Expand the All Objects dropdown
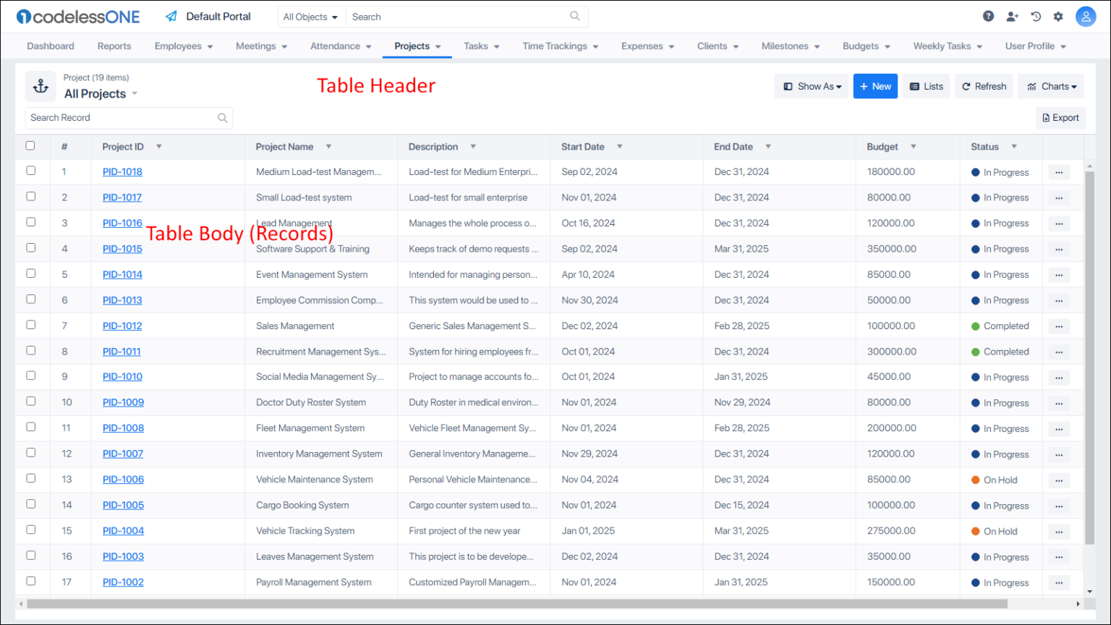The height and width of the screenshot is (625, 1111). (310, 17)
